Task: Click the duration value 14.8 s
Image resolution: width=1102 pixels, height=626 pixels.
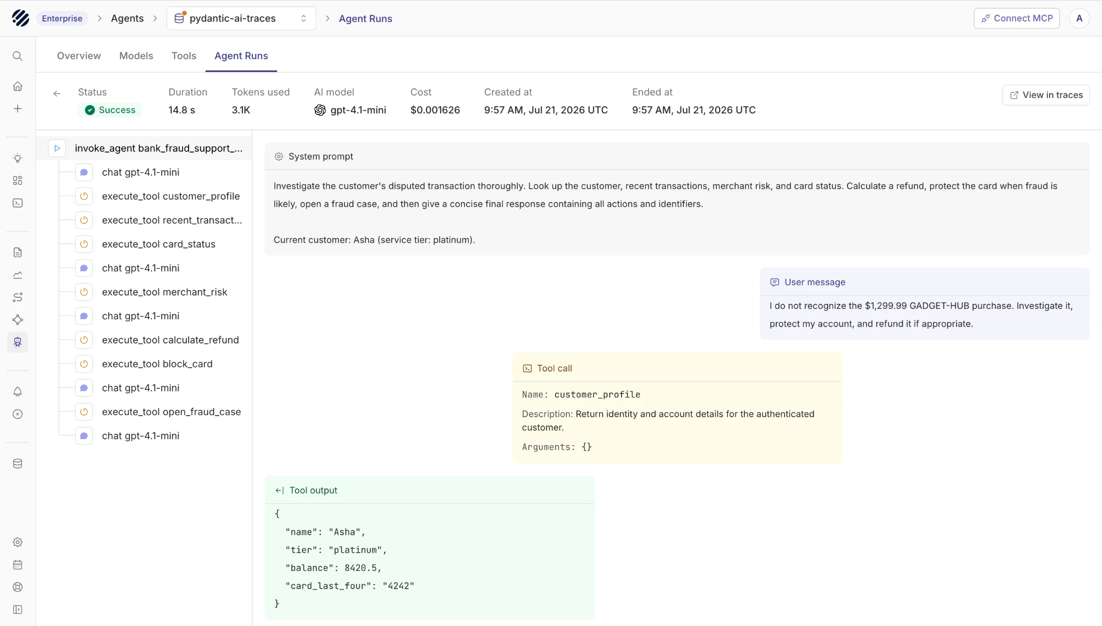Action: click(x=182, y=110)
